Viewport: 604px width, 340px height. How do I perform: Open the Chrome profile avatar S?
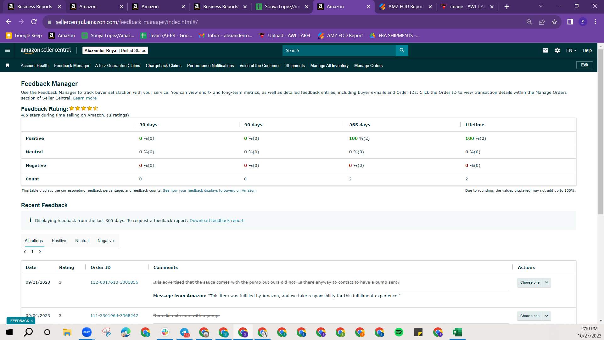click(583, 22)
